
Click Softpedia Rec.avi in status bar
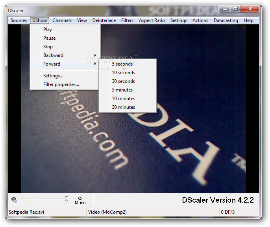point(26,212)
